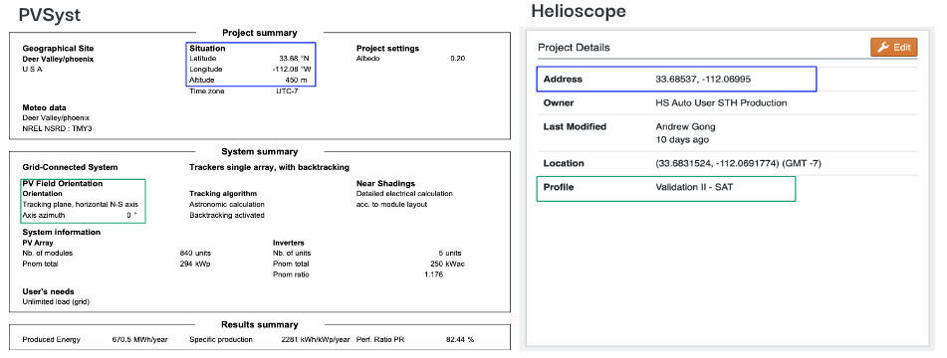Select the "Astronomic calculation" line
The width and height of the screenshot is (947, 358).
(x=226, y=204)
